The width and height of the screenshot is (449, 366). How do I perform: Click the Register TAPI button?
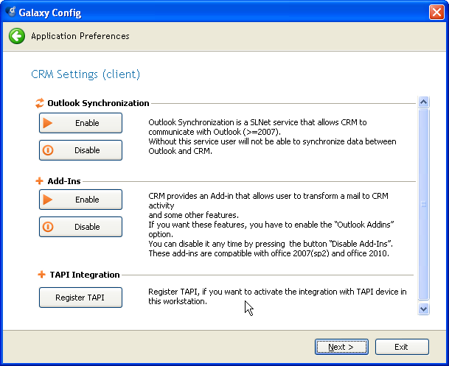(x=80, y=298)
